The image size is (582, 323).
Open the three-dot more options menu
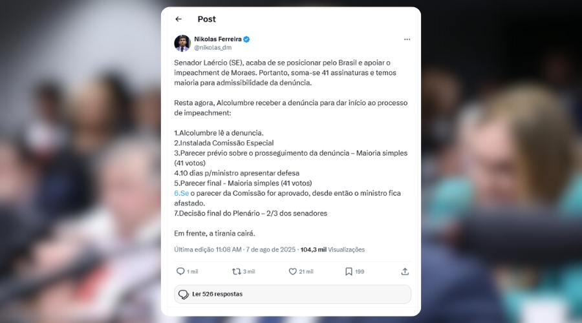(407, 39)
